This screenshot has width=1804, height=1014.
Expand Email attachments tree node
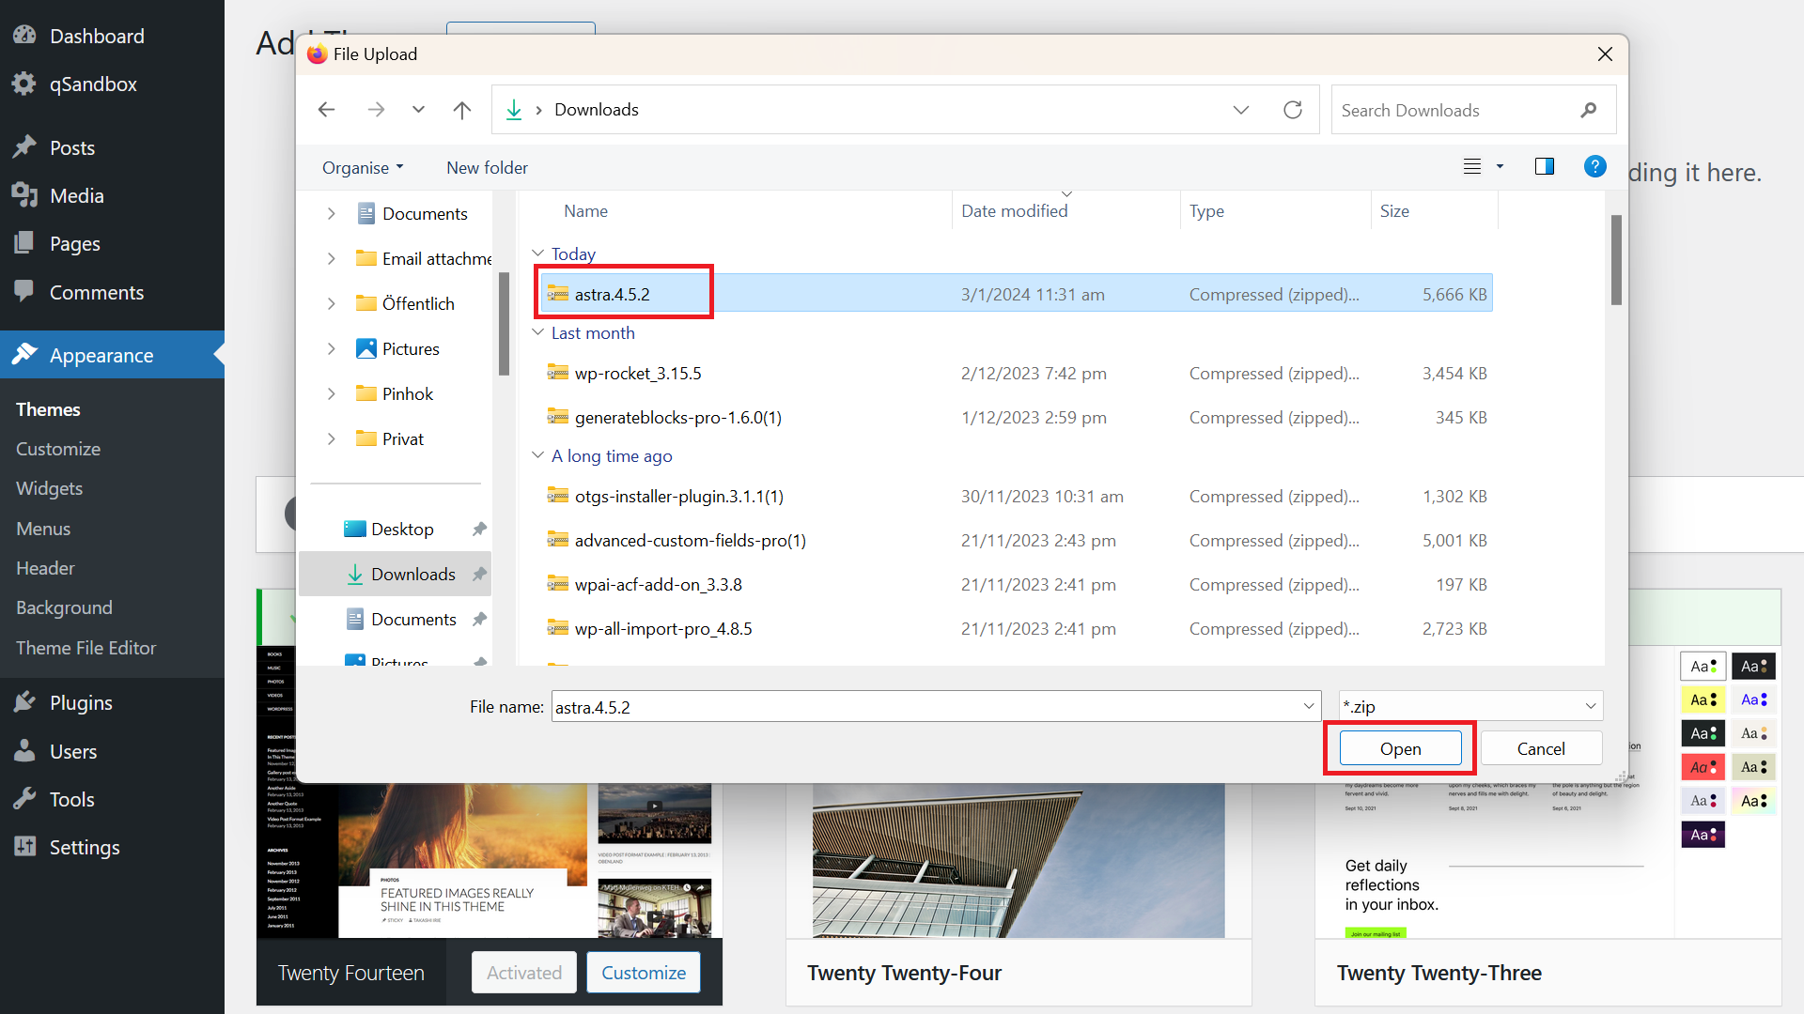click(x=331, y=258)
